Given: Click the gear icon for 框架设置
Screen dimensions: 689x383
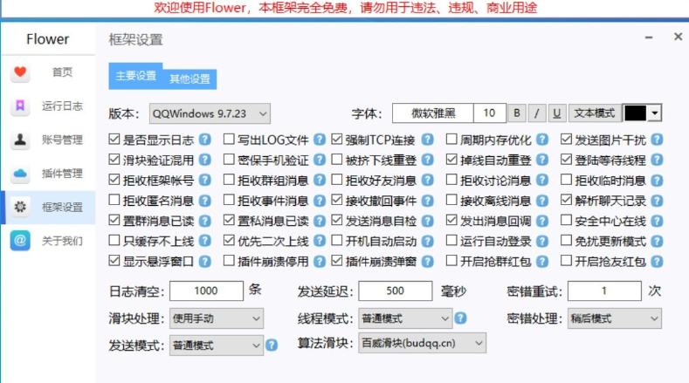Looking at the screenshot, I should [x=20, y=207].
